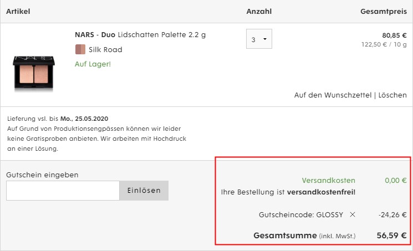Click the Artikel column header
Screen dimensions: 413x251
(18, 11)
